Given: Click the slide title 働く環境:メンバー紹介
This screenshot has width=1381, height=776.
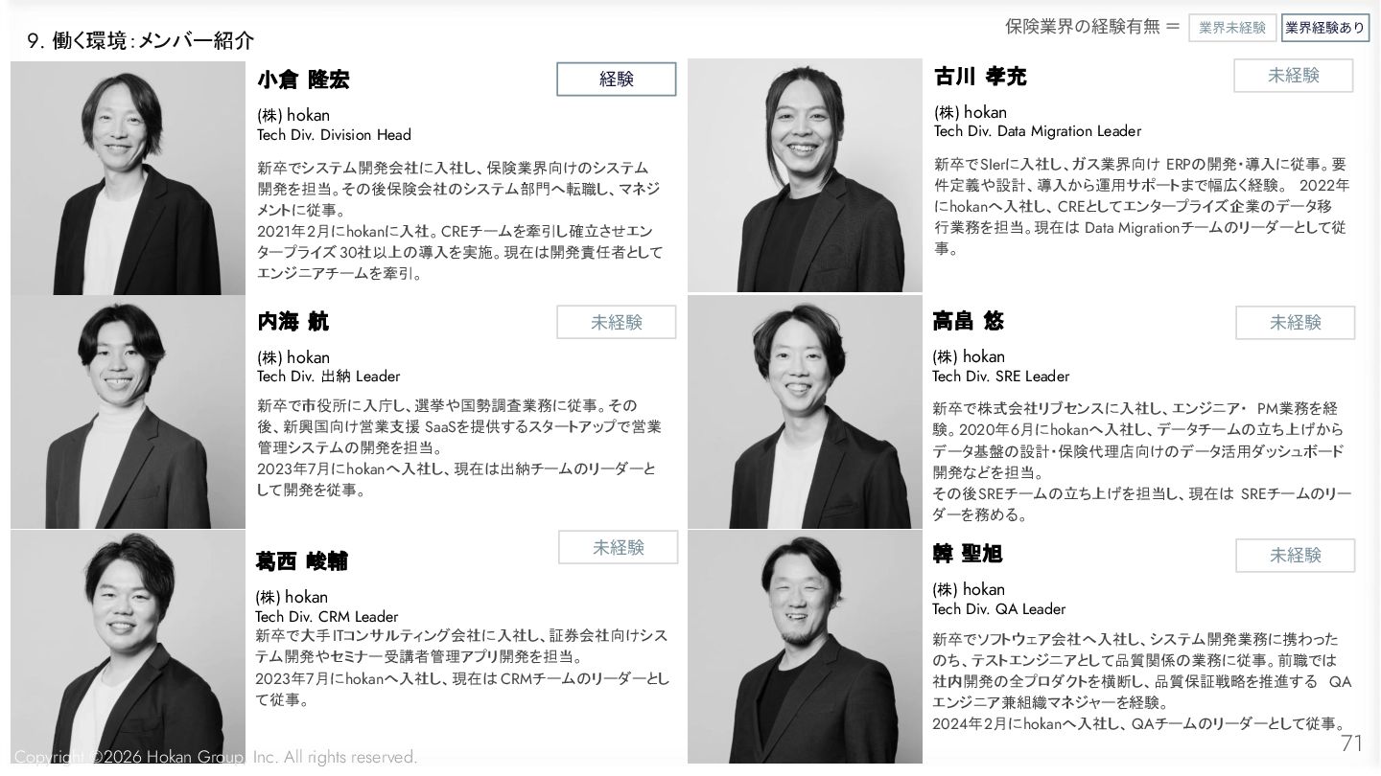Looking at the screenshot, I should [x=153, y=41].
